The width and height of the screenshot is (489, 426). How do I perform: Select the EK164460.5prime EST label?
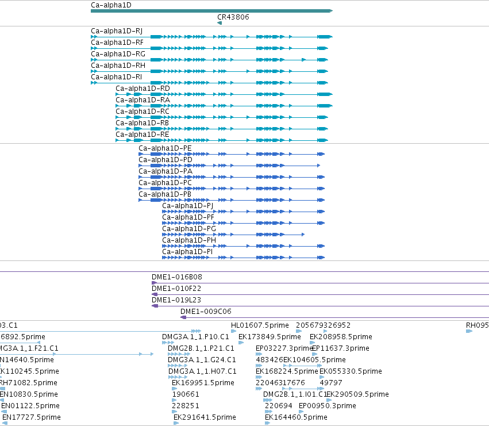click(x=296, y=417)
